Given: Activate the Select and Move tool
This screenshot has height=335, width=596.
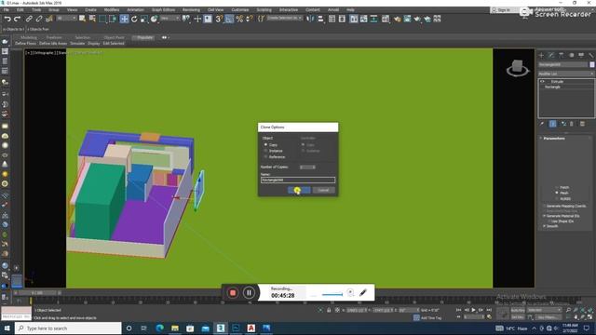Looking at the screenshot, I should (x=124, y=19).
